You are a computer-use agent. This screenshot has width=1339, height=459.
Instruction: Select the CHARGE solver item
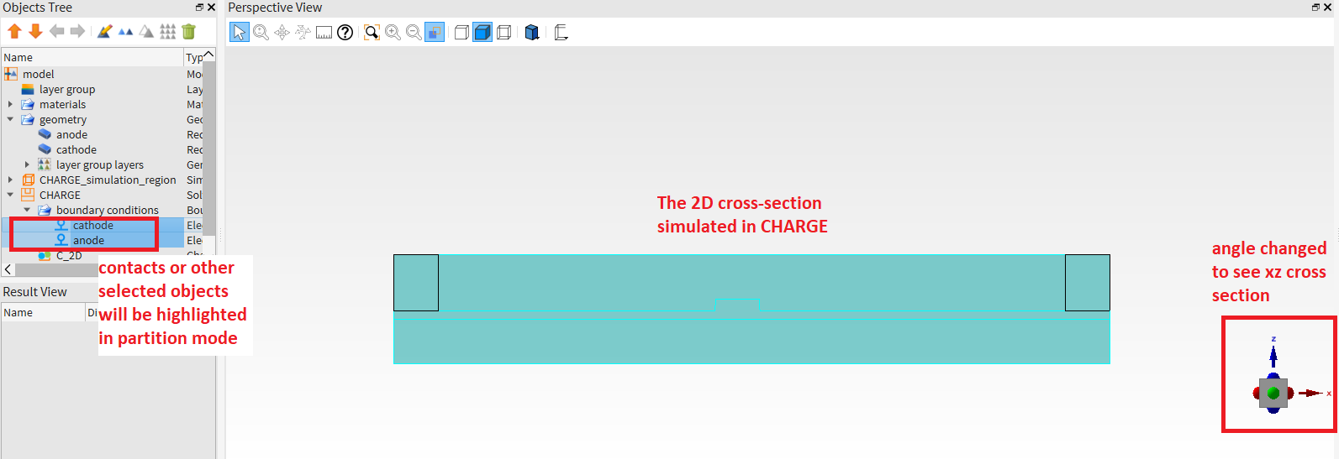(60, 195)
